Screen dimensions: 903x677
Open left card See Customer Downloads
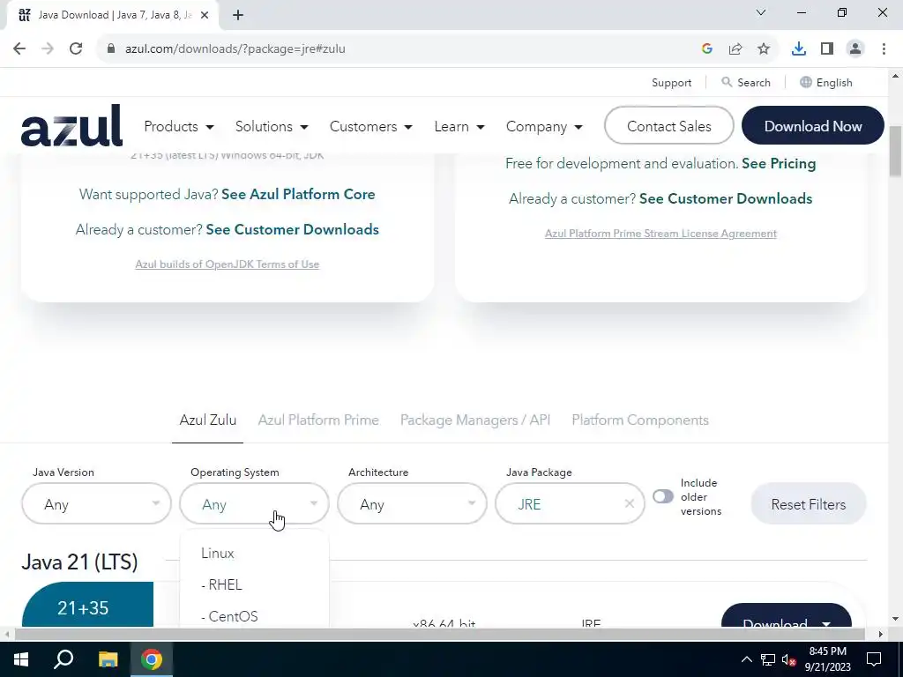[x=293, y=229]
